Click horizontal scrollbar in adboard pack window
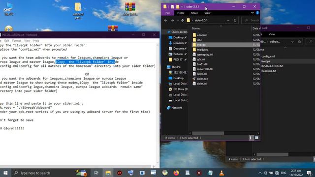This screenshot has width=315, height=177. click(x=272, y=154)
